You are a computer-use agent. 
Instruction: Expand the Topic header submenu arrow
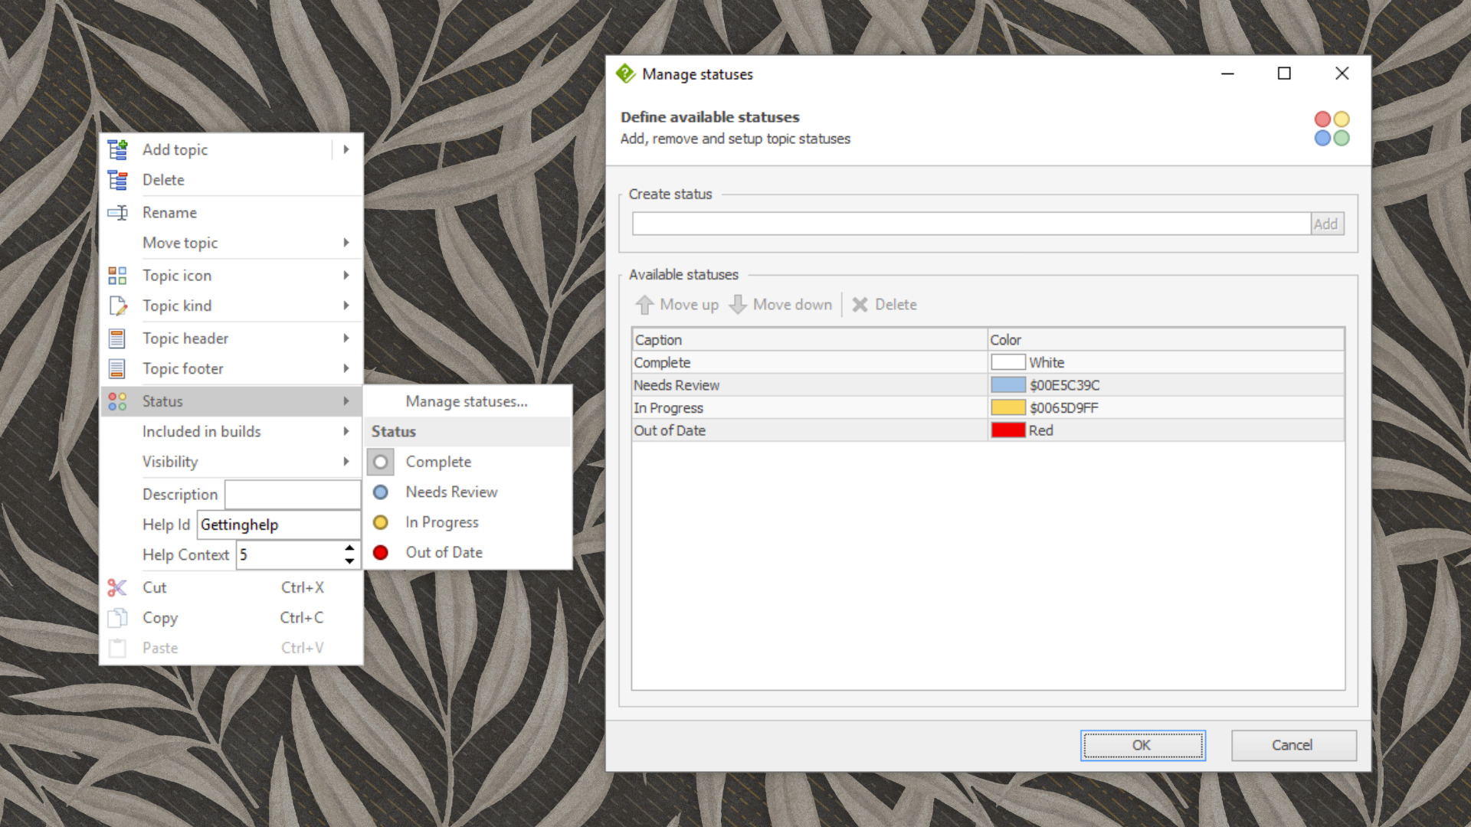tap(346, 338)
